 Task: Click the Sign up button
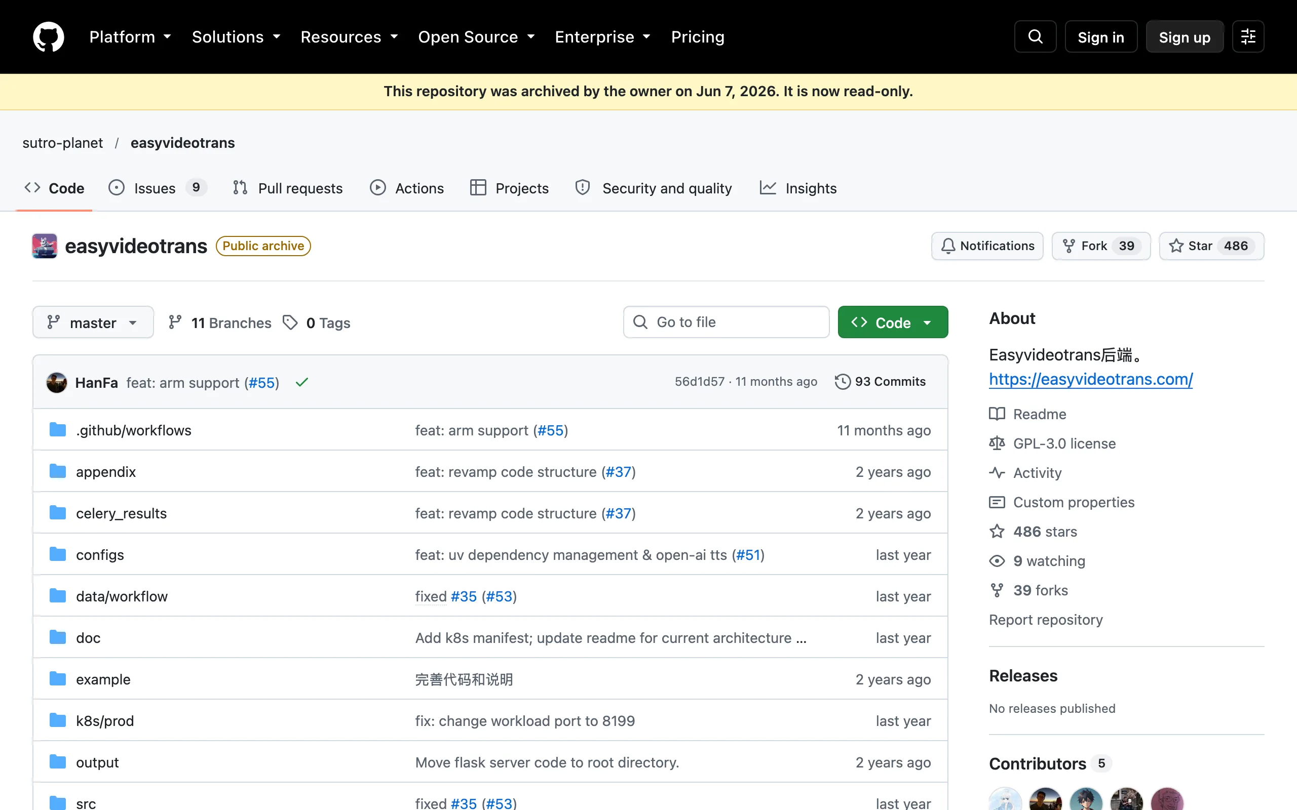point(1185,37)
